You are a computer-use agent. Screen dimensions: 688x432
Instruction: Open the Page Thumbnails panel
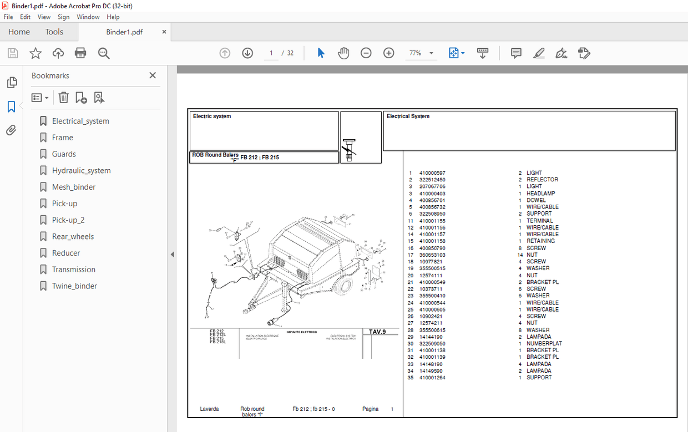(12, 82)
